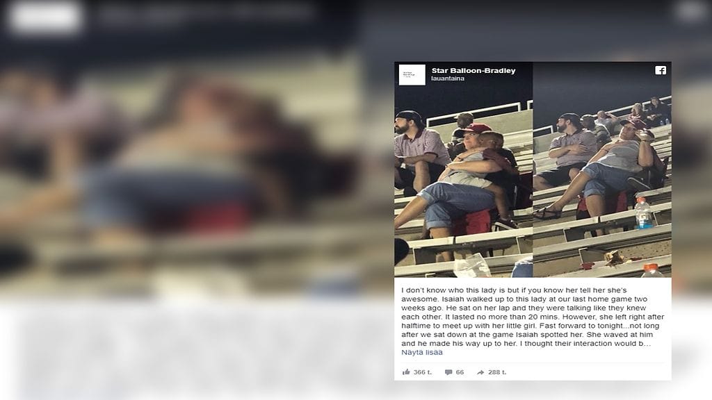The width and height of the screenshot is (712, 400).
Task: Click the '66' comments count
Action: 460,372
